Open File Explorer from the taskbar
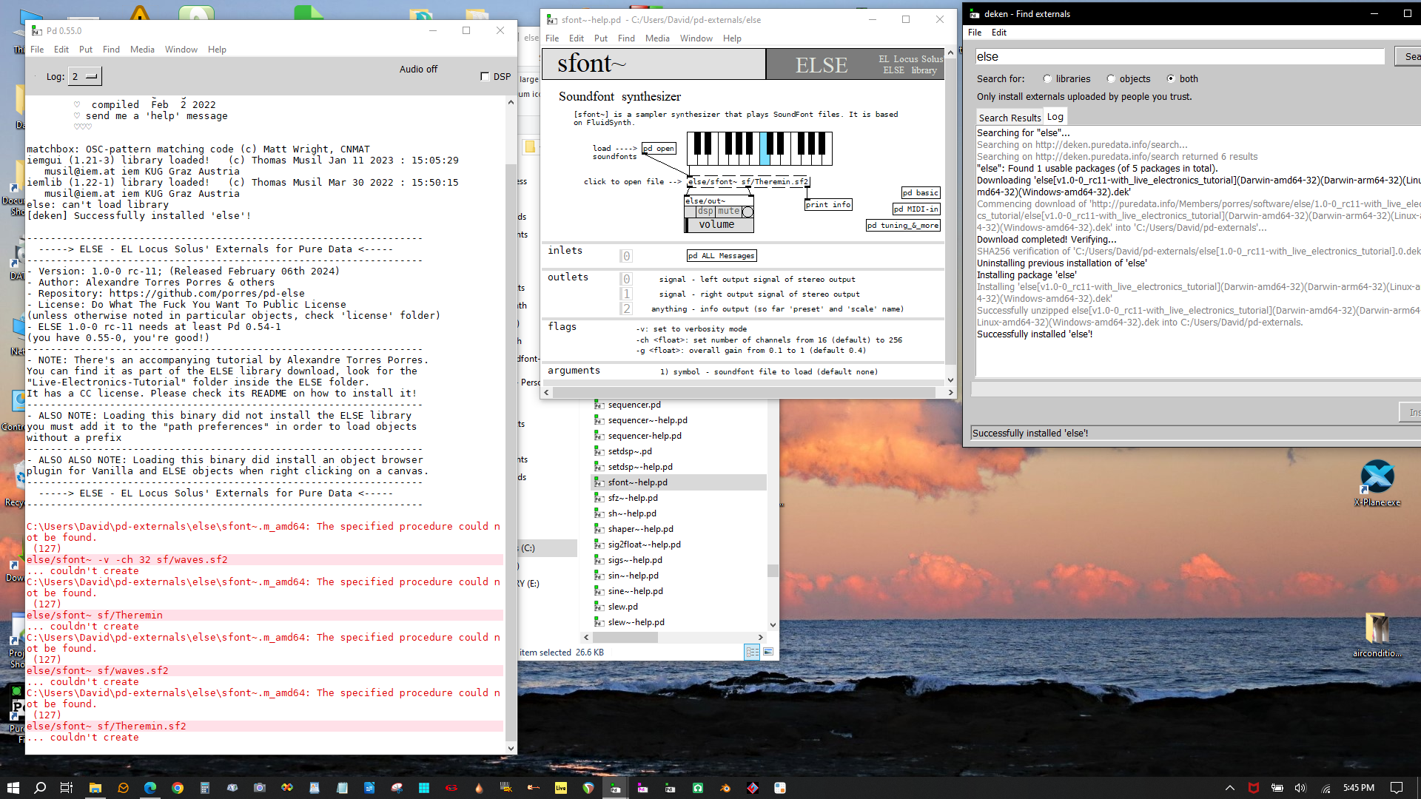 (95, 787)
